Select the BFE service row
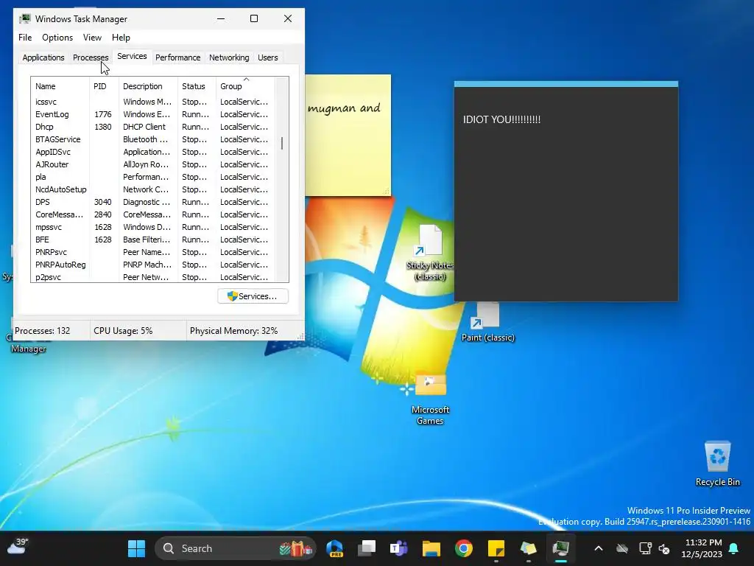Screen dimensions: 754x566 click(153, 240)
